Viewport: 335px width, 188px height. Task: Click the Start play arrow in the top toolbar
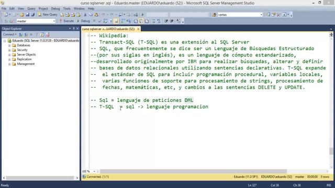(x=142, y=15)
